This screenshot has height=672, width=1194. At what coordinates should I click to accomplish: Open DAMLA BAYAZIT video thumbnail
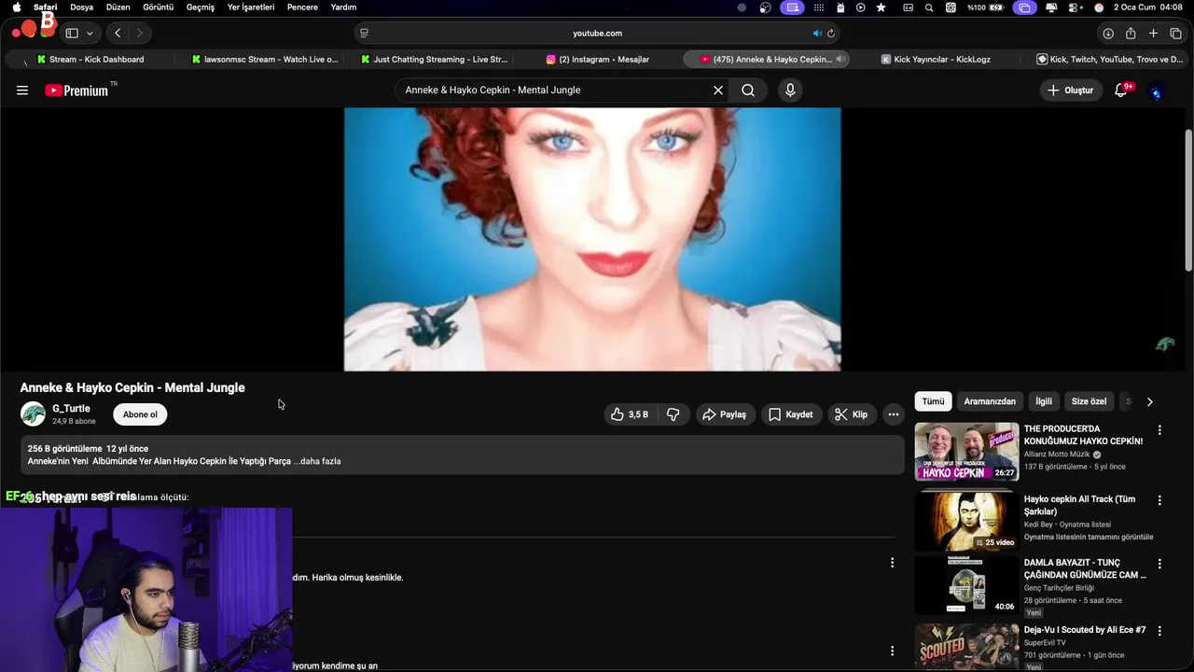click(966, 585)
